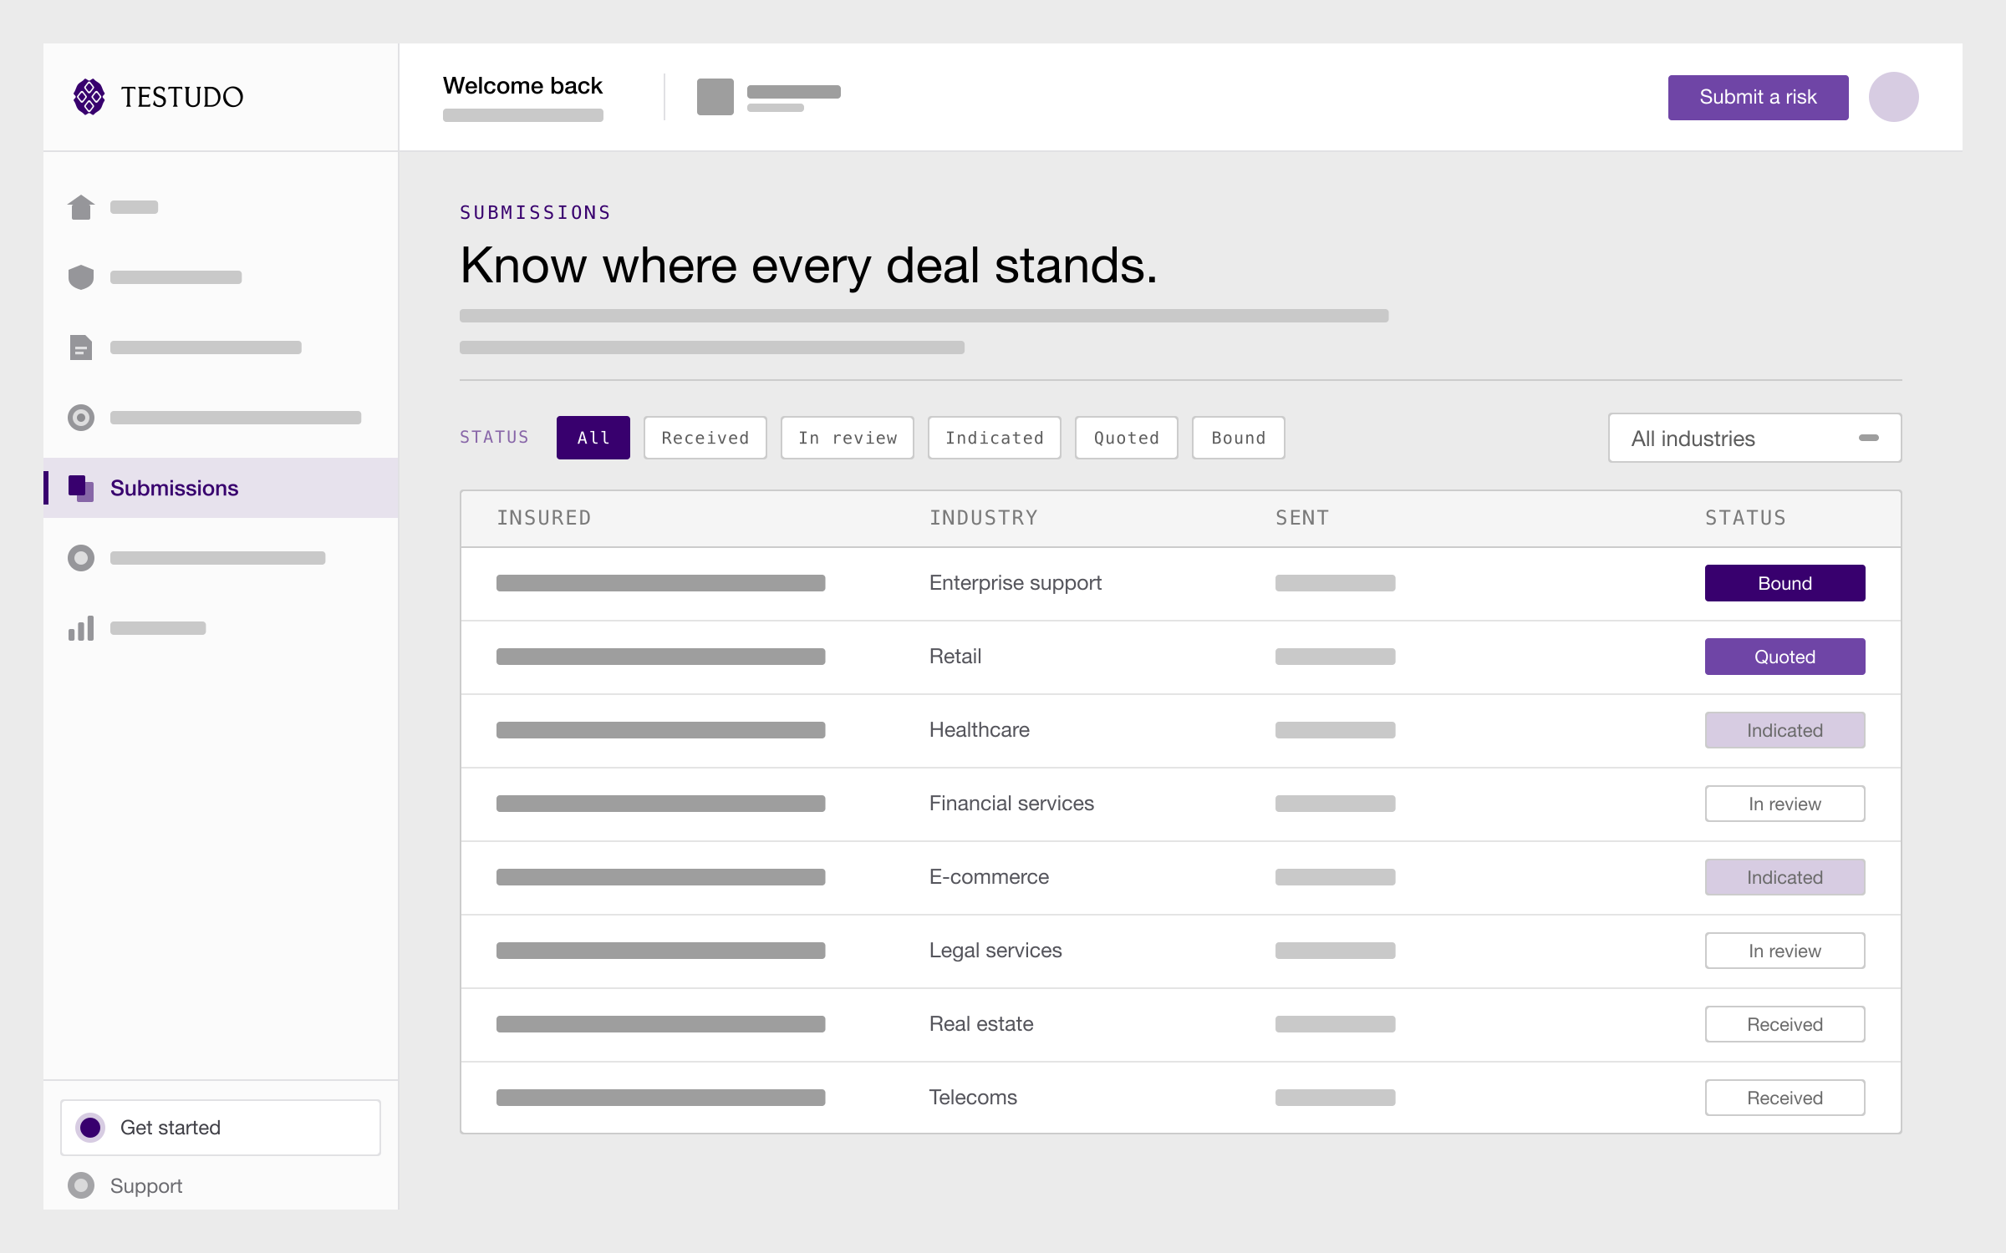Click the Submit a risk button
2006x1253 pixels.
coord(1759,98)
